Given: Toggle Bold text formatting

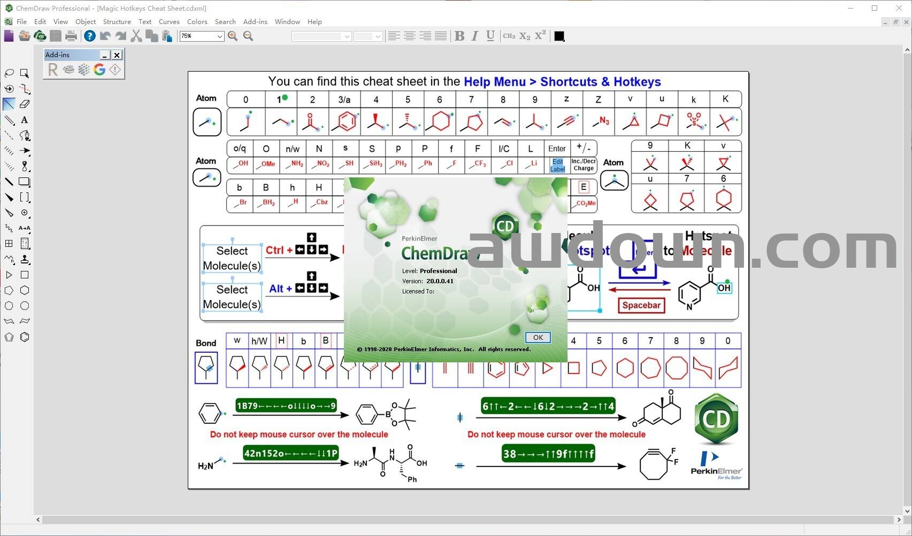Looking at the screenshot, I should pos(459,36).
